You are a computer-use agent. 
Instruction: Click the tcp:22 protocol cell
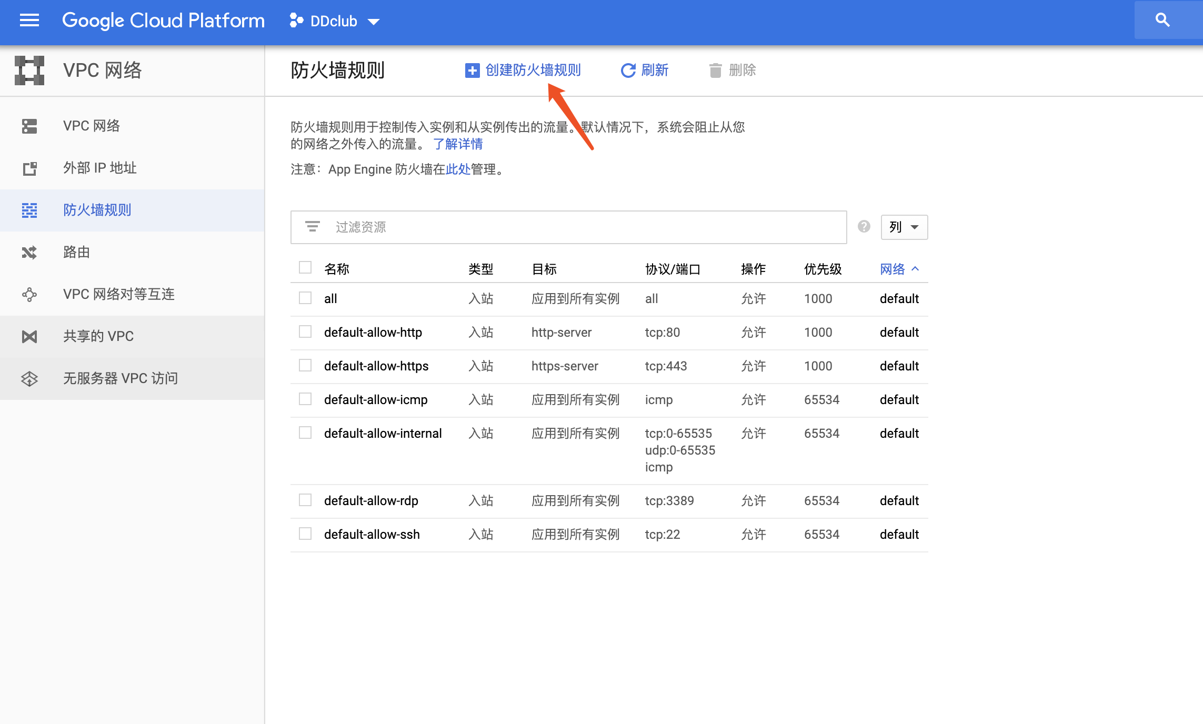click(x=663, y=535)
